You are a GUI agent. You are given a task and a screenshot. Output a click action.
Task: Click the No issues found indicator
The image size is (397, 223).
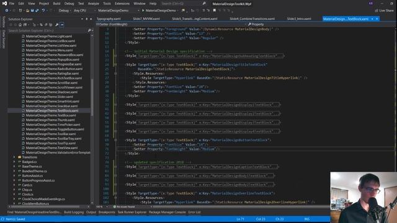click(124, 206)
